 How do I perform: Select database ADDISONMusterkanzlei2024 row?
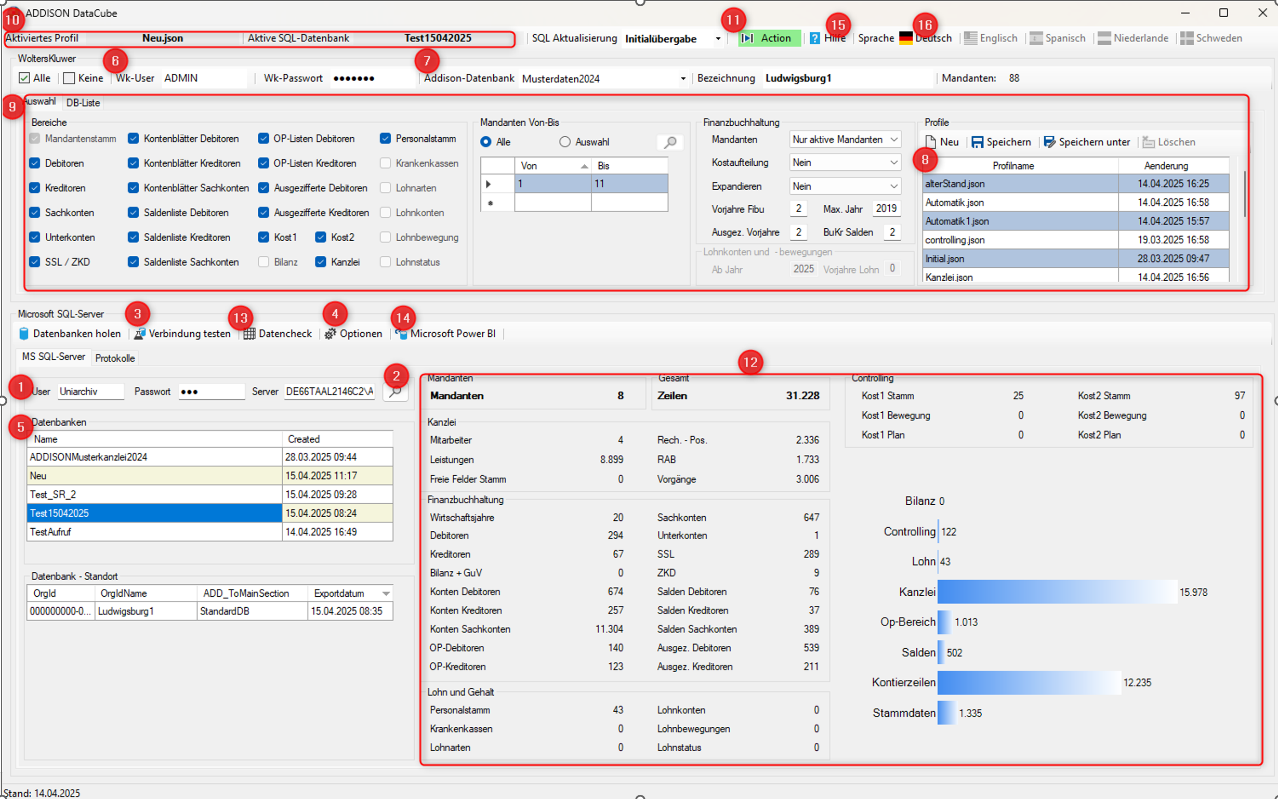210,457
